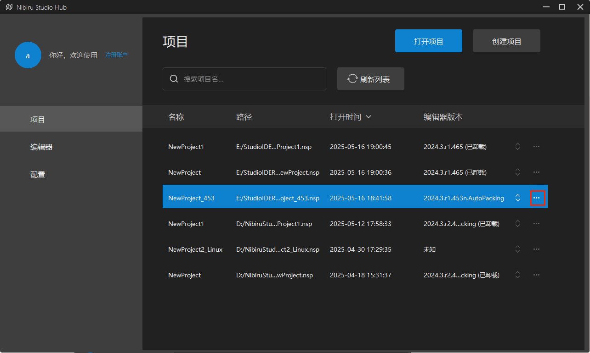Click the user avatar circle 'a'
590x353 pixels.
pyautogui.click(x=28, y=55)
